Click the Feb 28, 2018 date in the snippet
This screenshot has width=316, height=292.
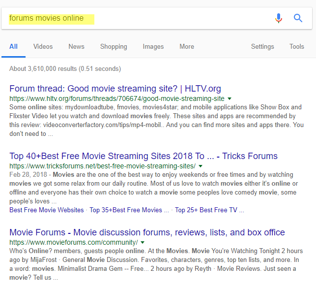[28, 175]
